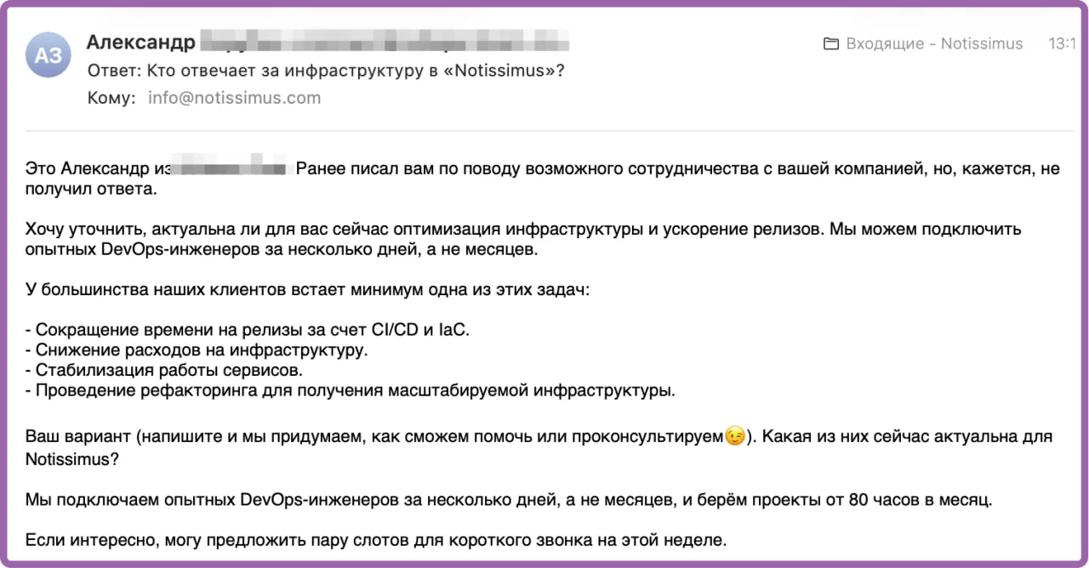
Task: Click the winking emoji in the message
Action: point(735,436)
